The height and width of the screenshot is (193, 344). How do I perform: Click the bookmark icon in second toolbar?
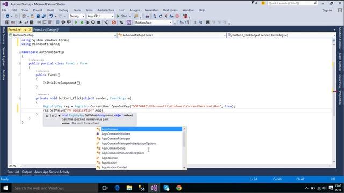pos(207,23)
